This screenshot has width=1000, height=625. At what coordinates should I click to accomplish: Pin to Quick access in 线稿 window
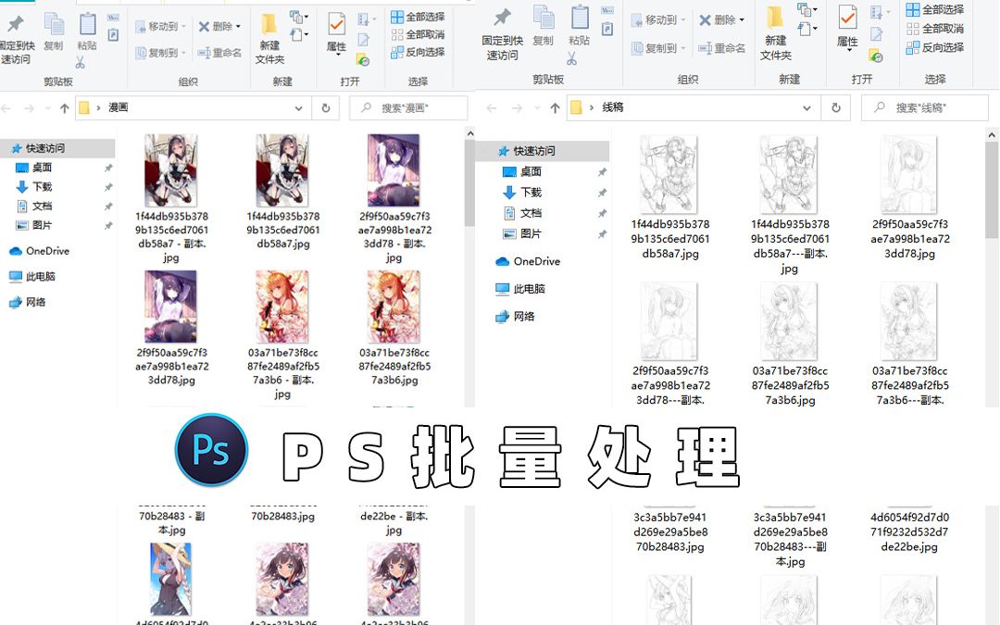pyautogui.click(x=503, y=35)
